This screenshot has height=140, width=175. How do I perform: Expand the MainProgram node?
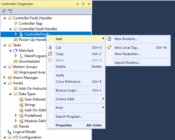click(x=16, y=56)
